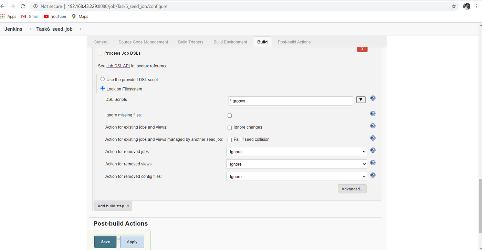Open help beside Ignore missing files
The image size is (482, 250).
click(373, 113)
